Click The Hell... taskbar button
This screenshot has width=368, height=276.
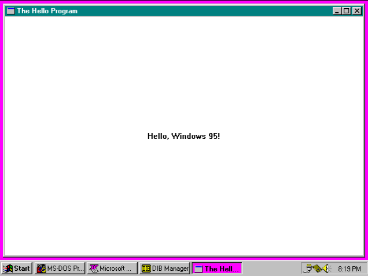click(x=217, y=268)
